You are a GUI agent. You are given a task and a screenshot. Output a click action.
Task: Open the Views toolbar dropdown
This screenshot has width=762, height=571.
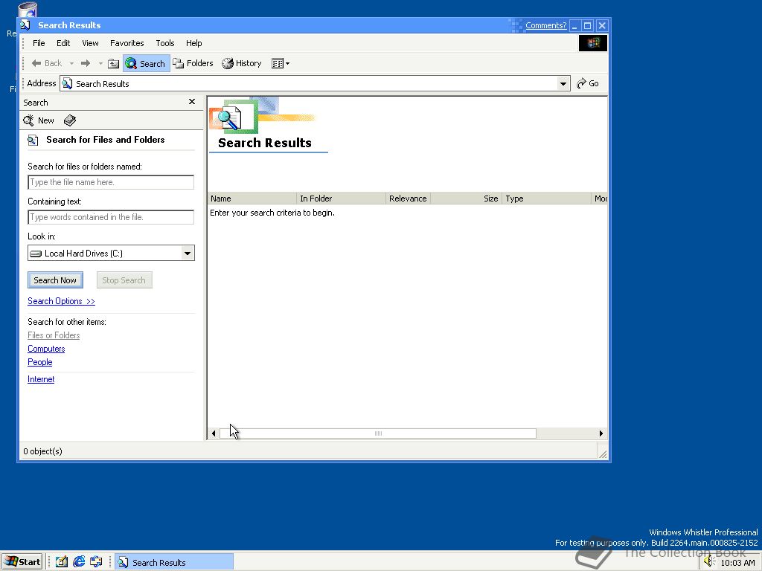click(281, 64)
